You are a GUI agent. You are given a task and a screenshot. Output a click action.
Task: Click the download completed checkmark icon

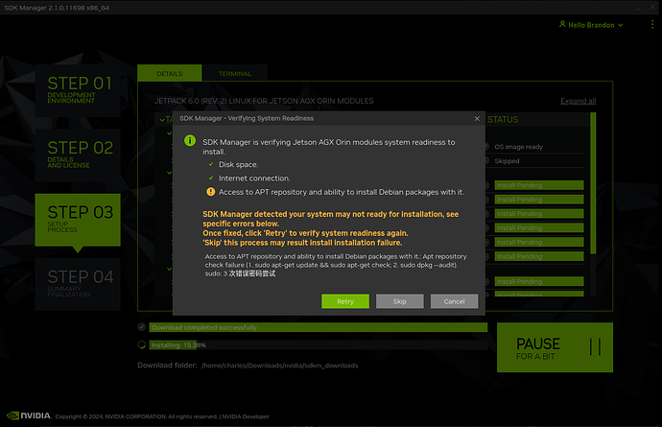(x=142, y=327)
